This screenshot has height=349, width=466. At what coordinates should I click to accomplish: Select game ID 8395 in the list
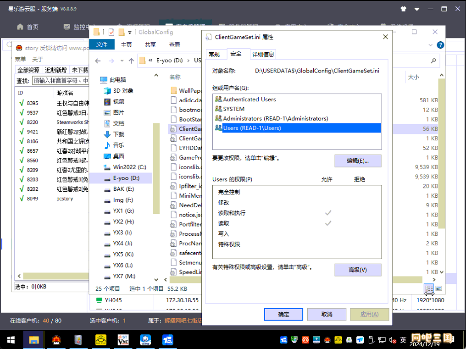click(32, 103)
